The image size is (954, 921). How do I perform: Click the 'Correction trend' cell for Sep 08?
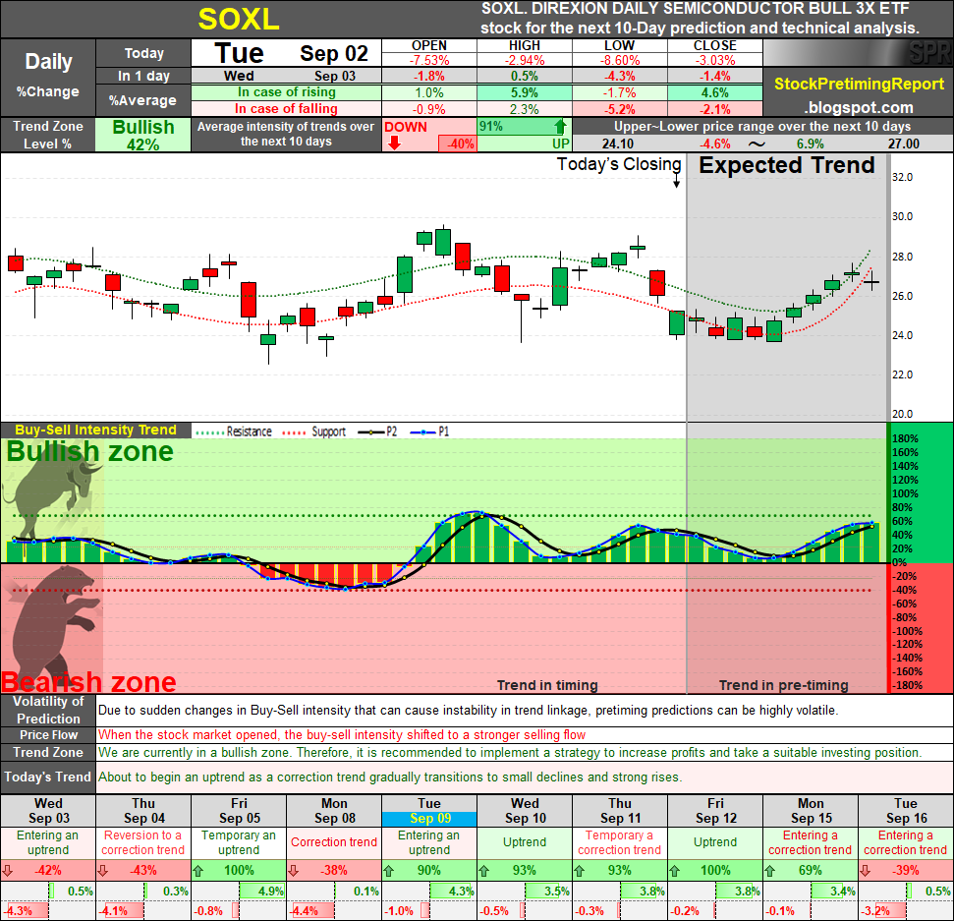tap(334, 843)
